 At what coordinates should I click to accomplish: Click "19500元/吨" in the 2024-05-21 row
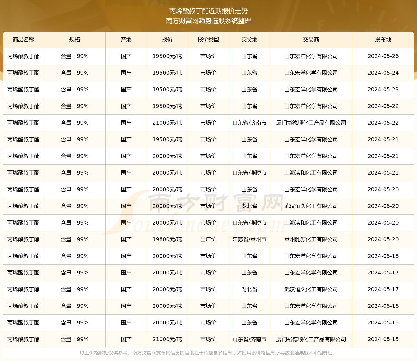167,139
